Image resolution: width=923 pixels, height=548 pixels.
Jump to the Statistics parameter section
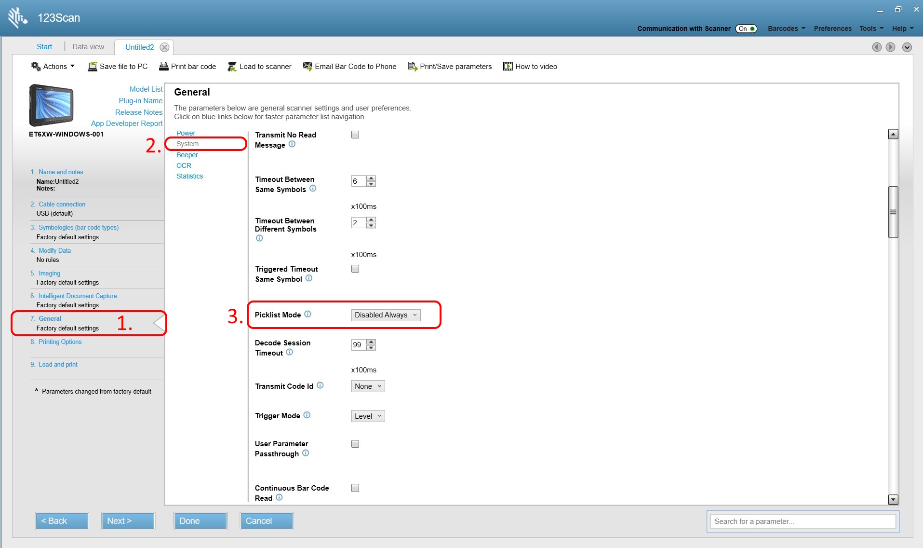(x=189, y=176)
